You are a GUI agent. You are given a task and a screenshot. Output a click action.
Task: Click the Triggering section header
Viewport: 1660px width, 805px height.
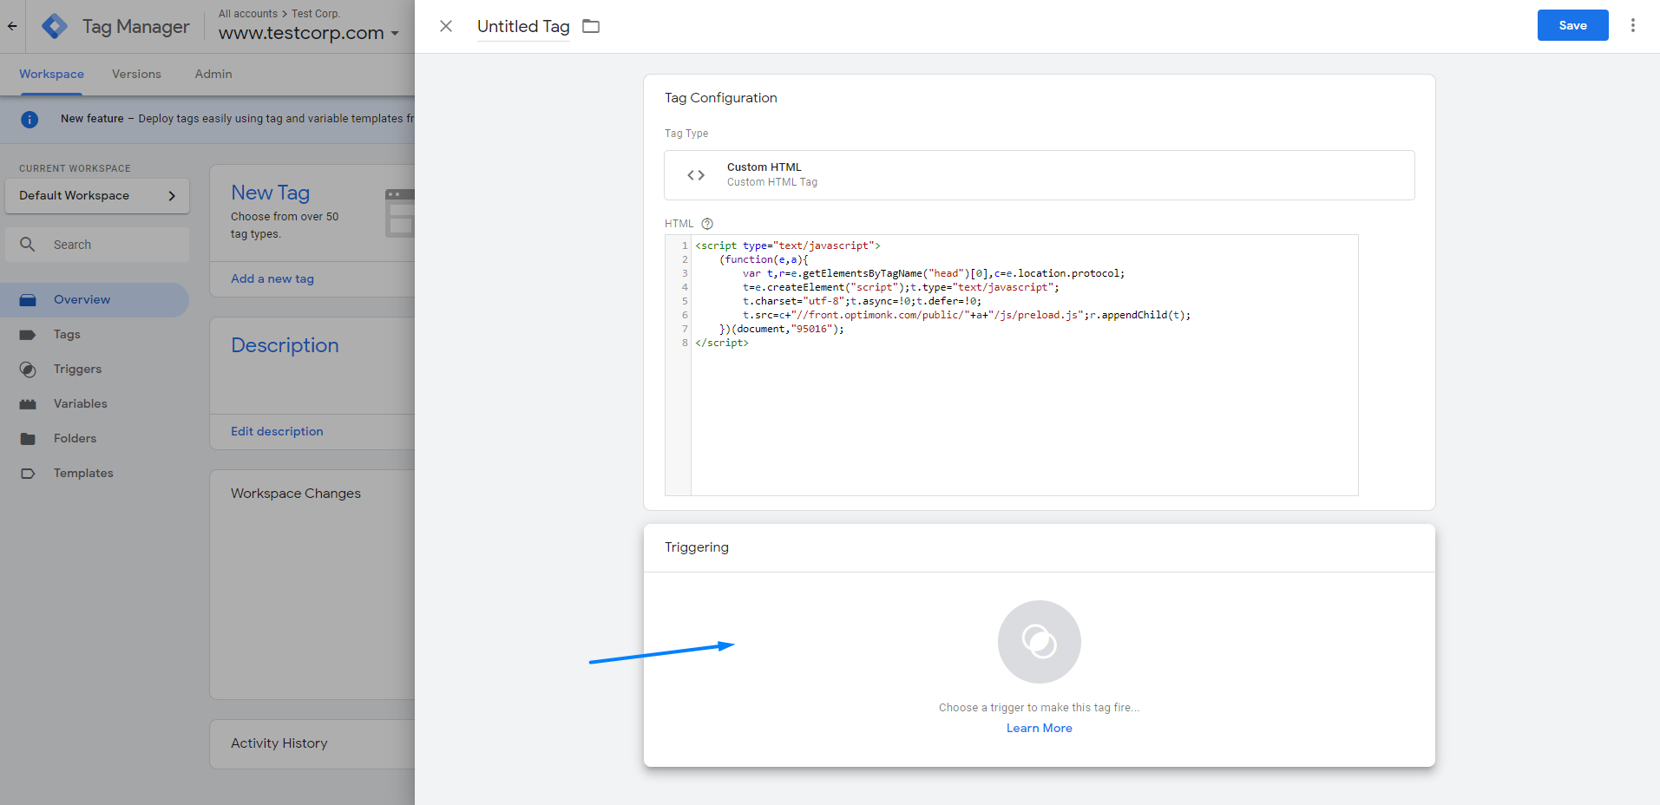tap(697, 547)
